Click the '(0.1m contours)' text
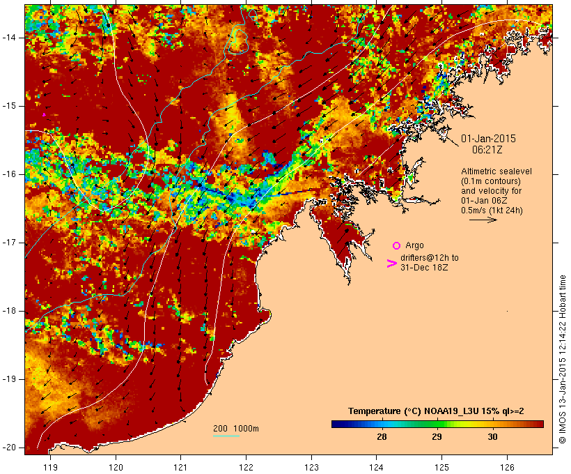This screenshot has width=571, height=474. pyautogui.click(x=491, y=181)
